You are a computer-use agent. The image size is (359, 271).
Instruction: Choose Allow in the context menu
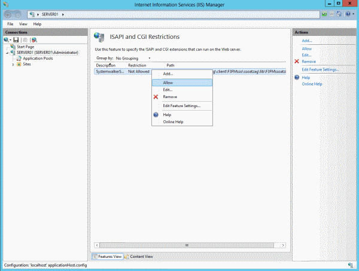click(182, 83)
